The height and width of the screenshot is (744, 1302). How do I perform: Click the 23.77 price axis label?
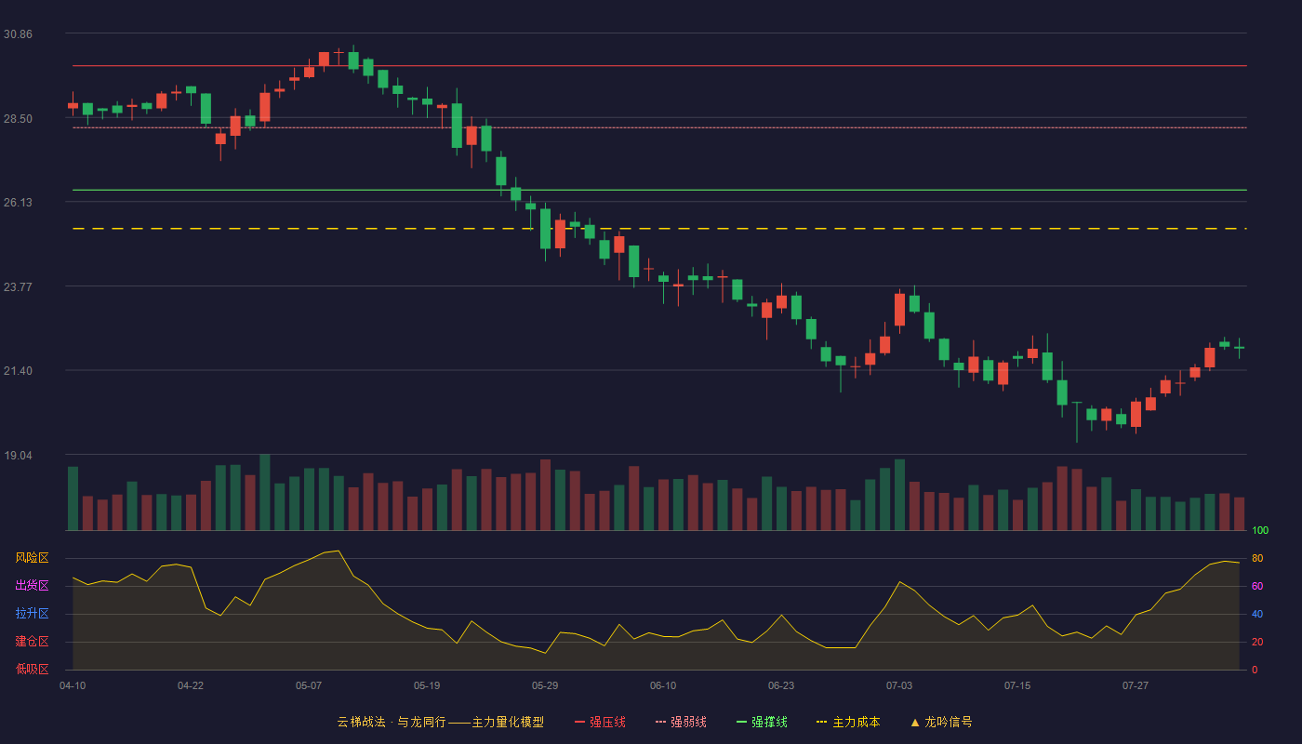coord(18,287)
